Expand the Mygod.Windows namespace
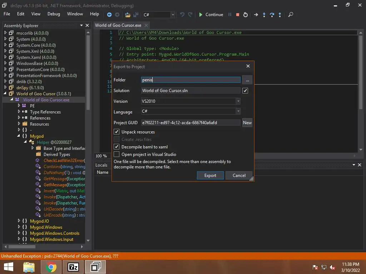 coord(19,227)
